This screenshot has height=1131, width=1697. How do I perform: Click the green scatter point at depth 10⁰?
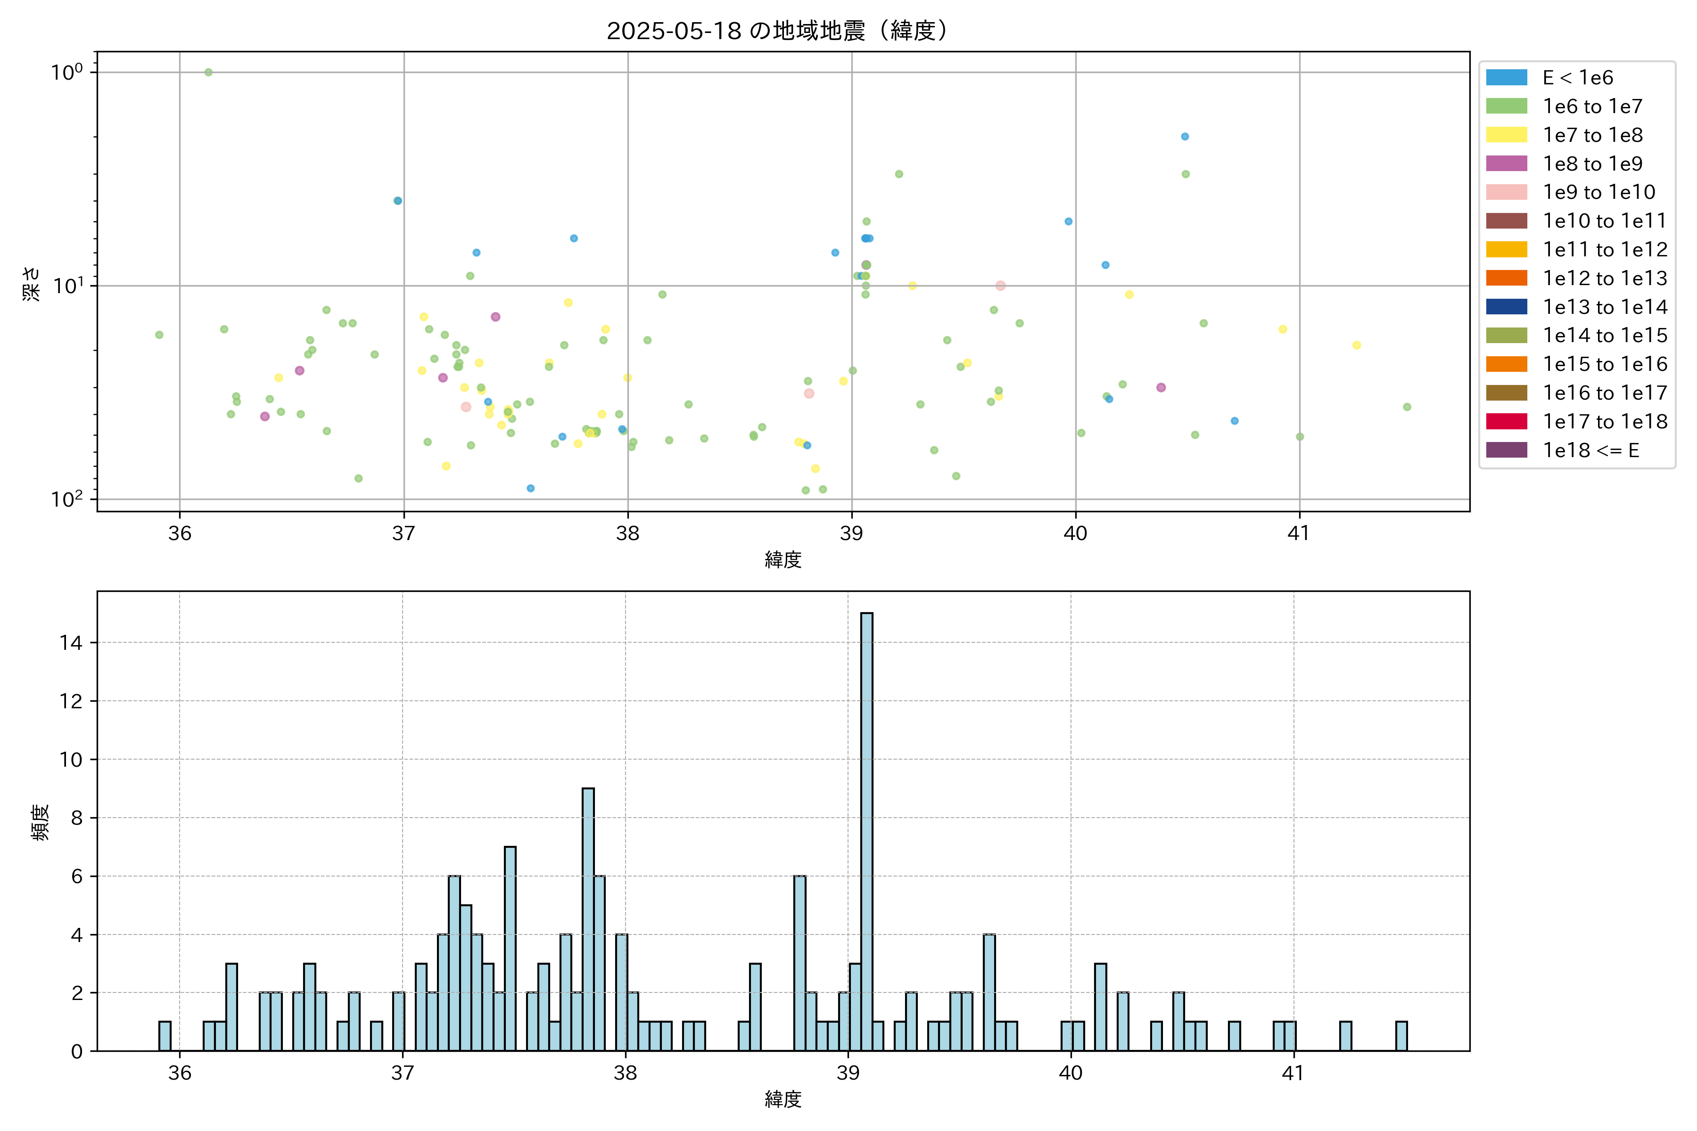pyautogui.click(x=208, y=72)
